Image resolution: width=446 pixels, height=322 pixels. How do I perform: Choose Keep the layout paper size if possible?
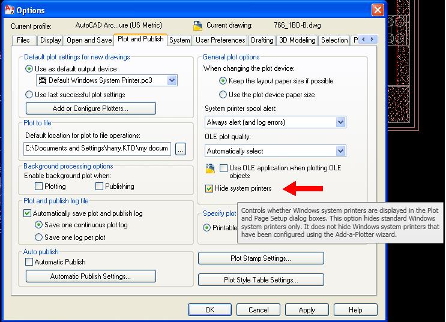point(223,81)
